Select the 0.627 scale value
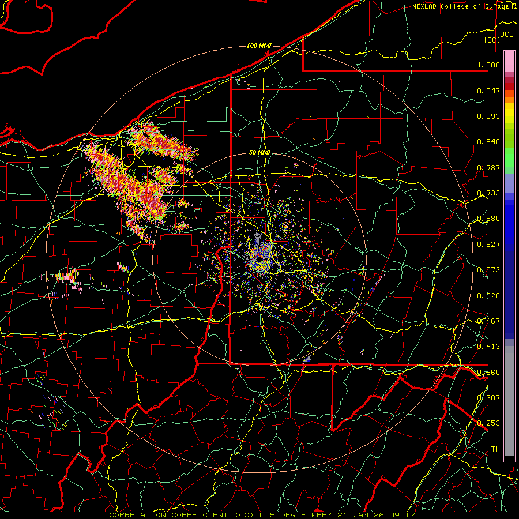The image size is (519, 519). coord(488,245)
